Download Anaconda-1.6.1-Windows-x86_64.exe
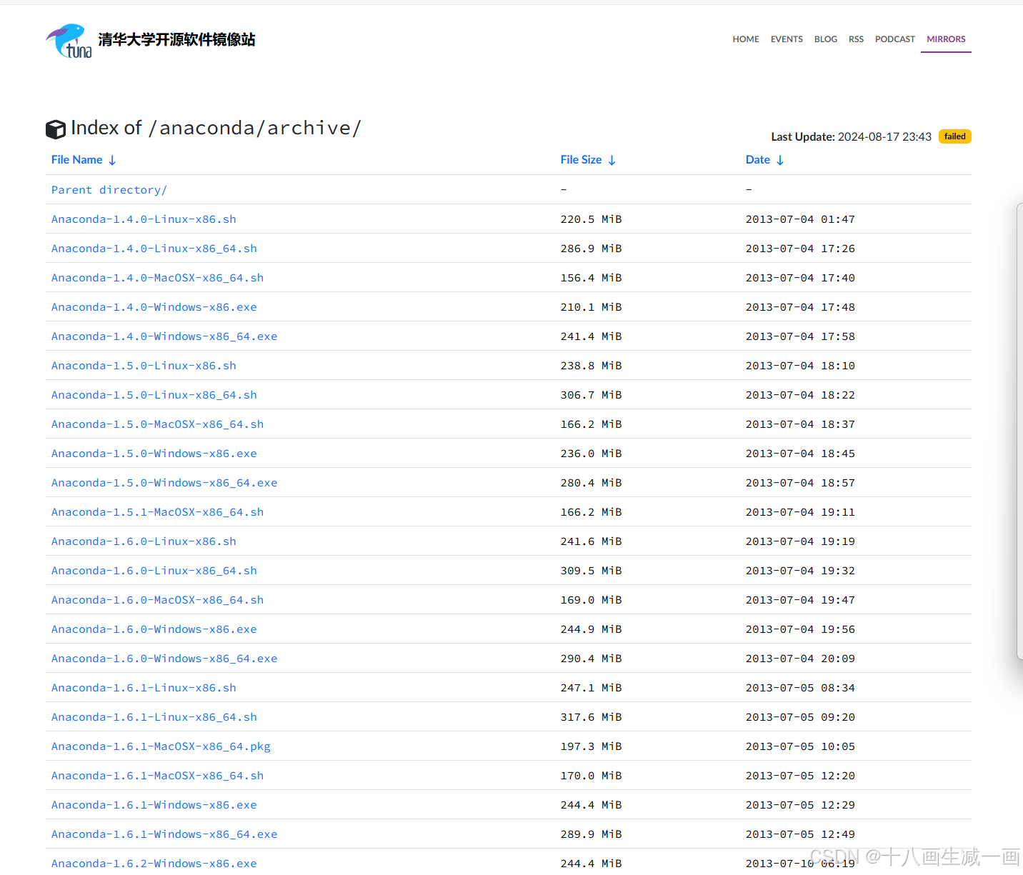 point(164,834)
